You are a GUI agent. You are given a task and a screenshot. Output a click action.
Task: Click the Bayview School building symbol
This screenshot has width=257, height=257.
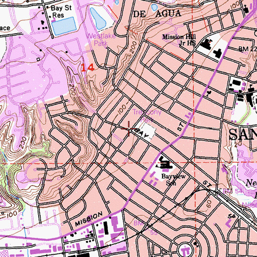[165, 163]
